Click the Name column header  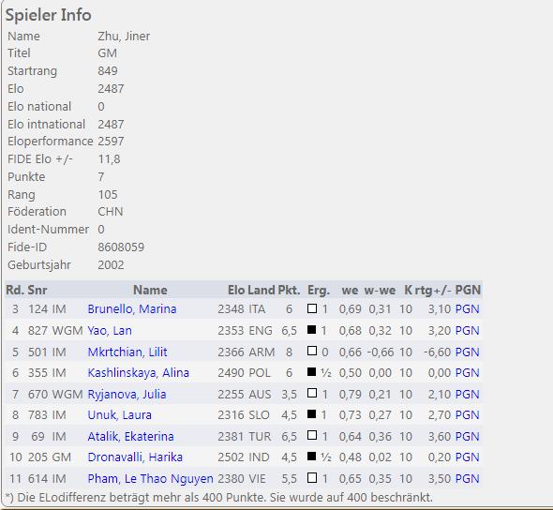coord(150,290)
